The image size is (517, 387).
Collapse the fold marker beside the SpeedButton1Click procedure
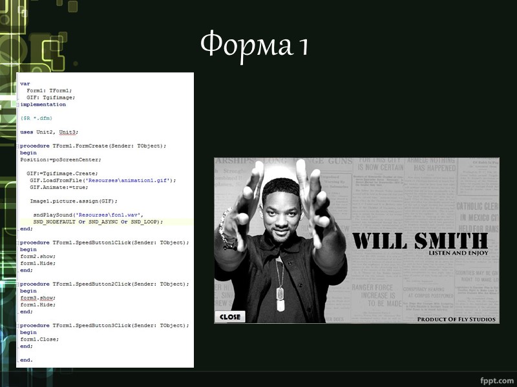17,243
